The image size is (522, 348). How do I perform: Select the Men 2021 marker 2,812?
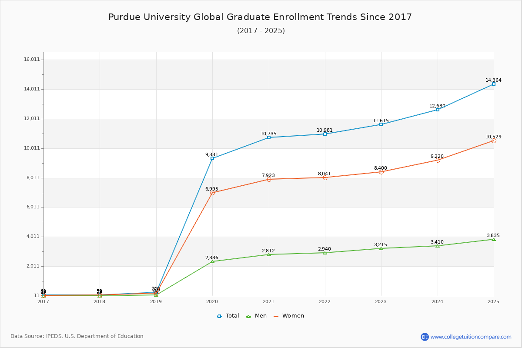[269, 254]
